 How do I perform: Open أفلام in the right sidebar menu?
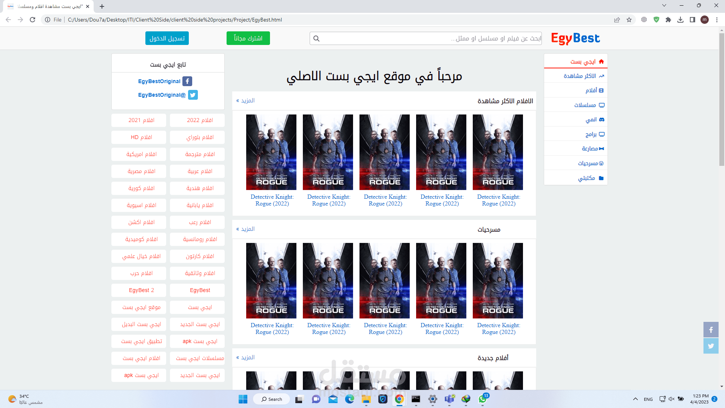576,91
